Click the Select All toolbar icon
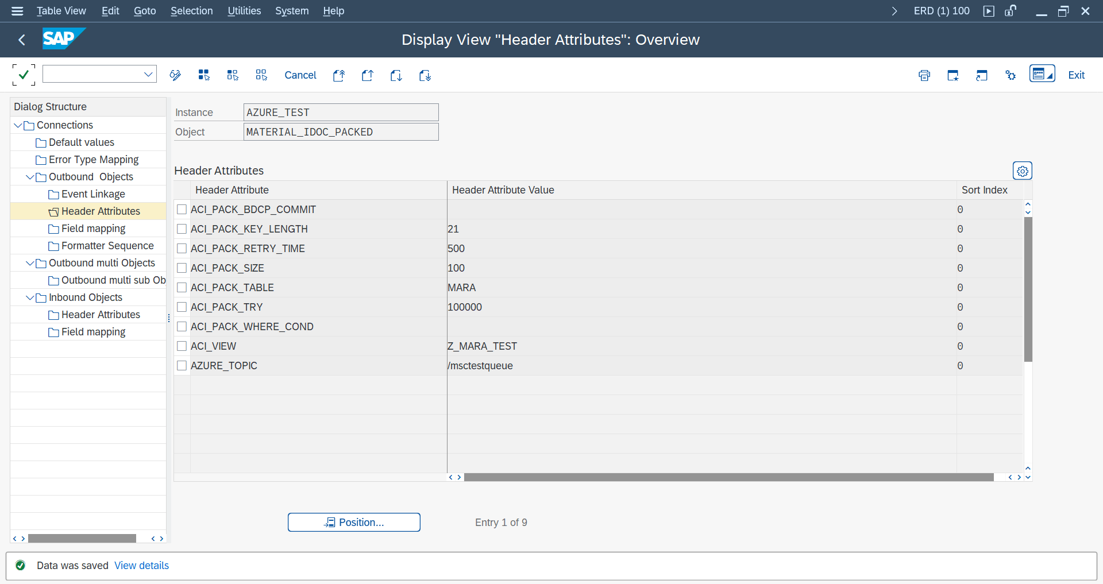The height and width of the screenshot is (584, 1103). pos(204,75)
